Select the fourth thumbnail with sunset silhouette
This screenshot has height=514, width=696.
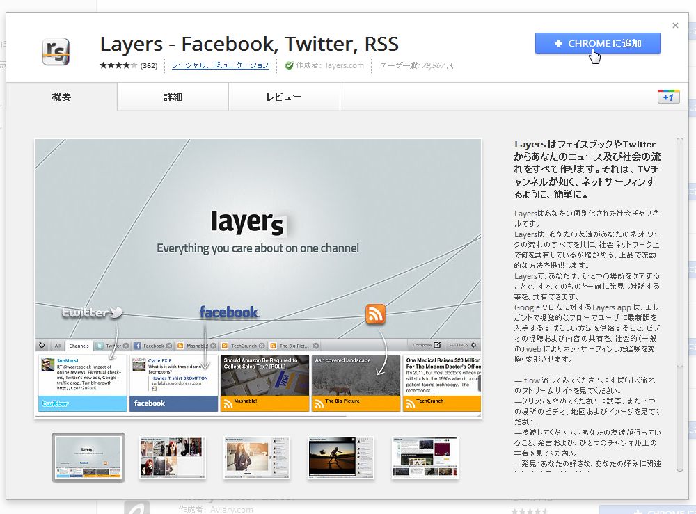pyautogui.click(x=341, y=458)
